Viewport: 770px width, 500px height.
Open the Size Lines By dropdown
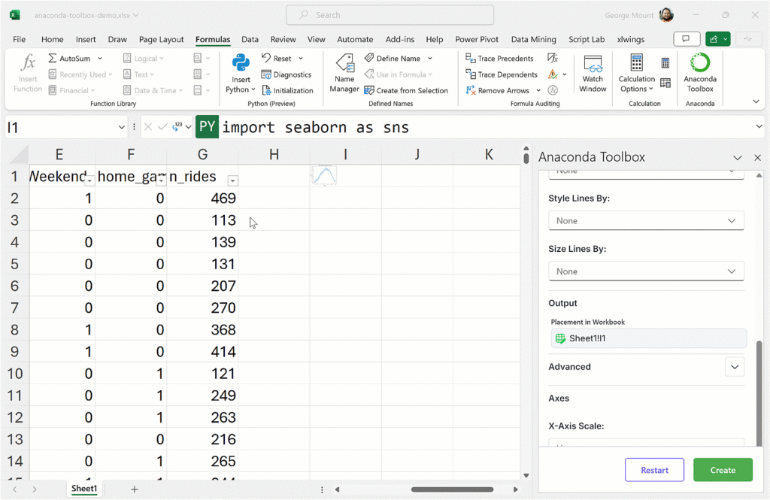coord(646,271)
